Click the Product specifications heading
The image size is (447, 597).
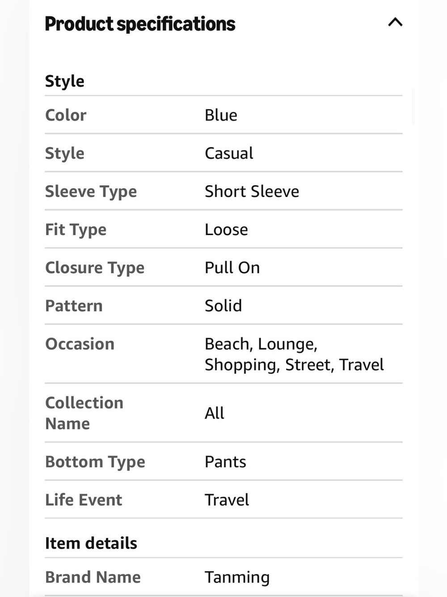click(140, 24)
